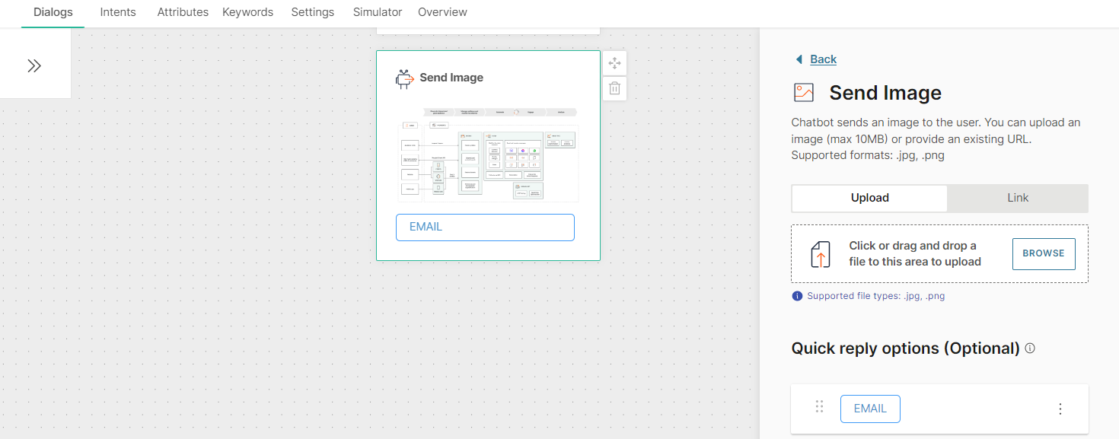The width and height of the screenshot is (1119, 439).
Task: Click the EMAIL button in the canvas node
Action: point(485,227)
